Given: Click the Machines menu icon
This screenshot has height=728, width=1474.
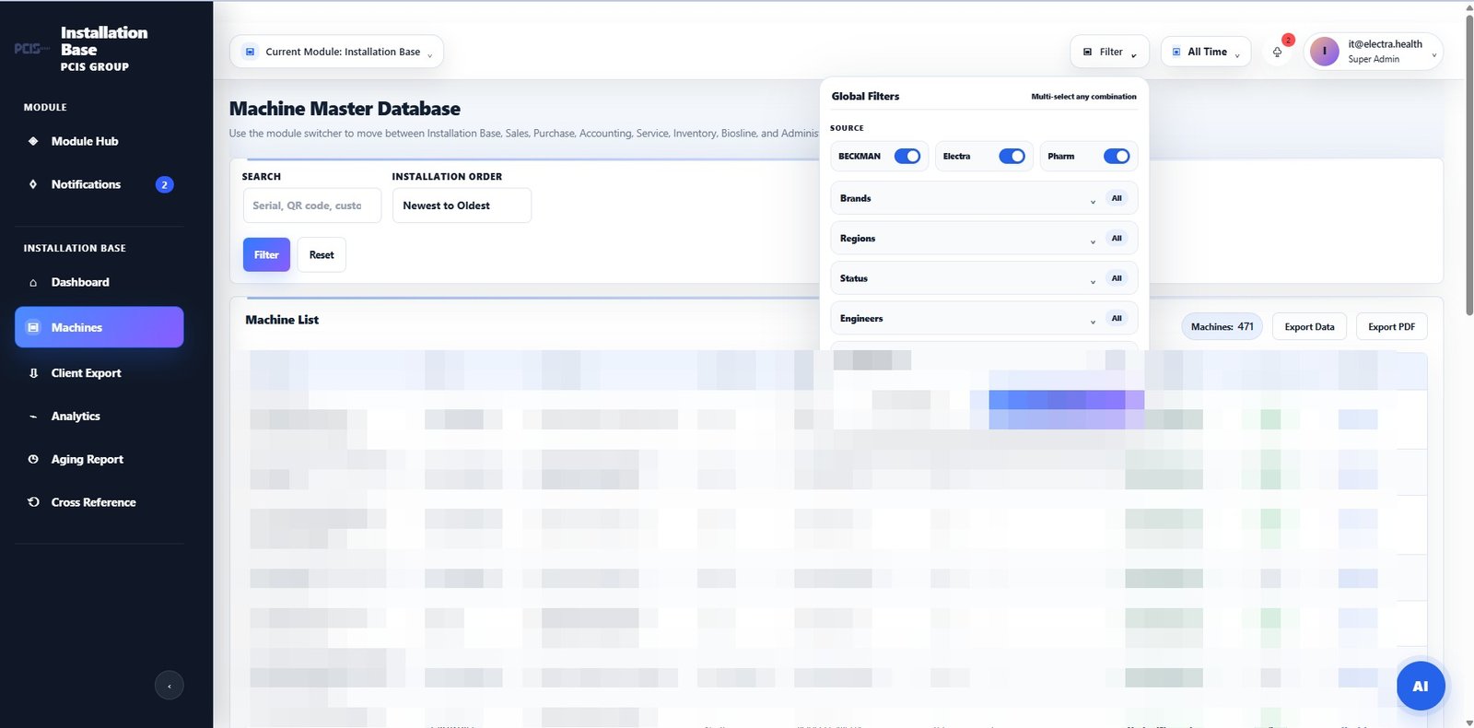Looking at the screenshot, I should pyautogui.click(x=33, y=327).
